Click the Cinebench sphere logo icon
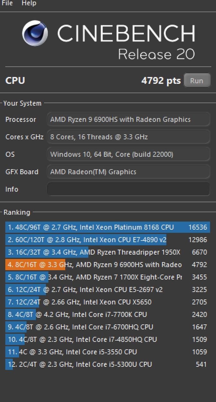The height and width of the screenshot is (402, 216). click(x=35, y=33)
